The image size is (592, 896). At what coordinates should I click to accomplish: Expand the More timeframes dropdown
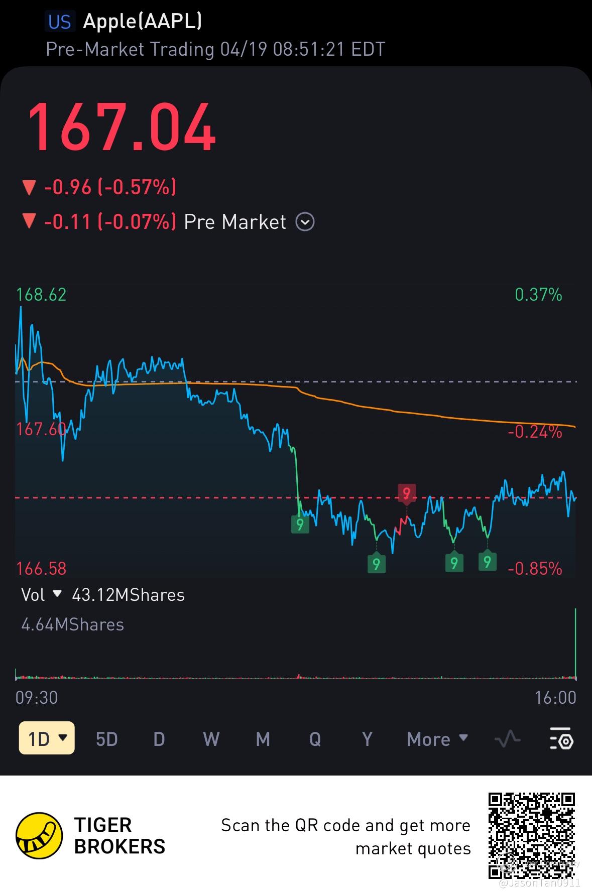tap(437, 739)
